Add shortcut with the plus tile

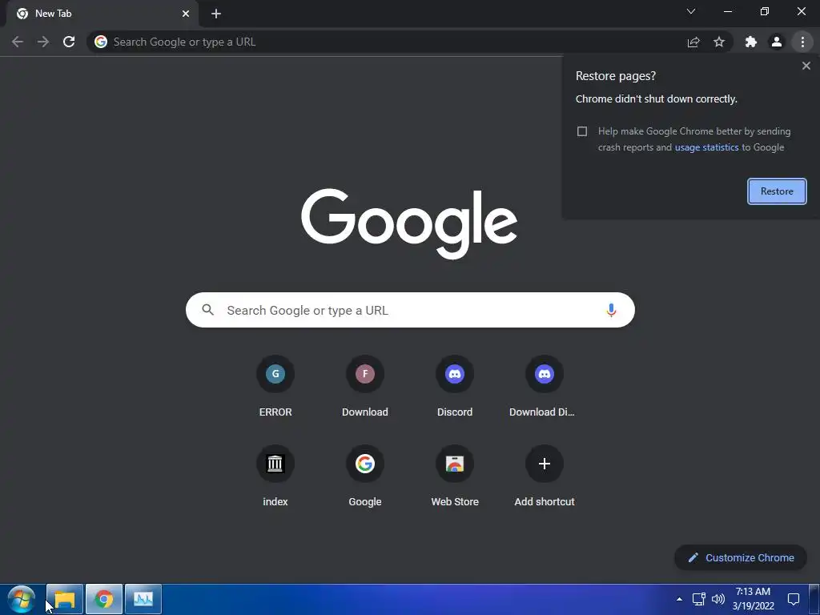point(545,476)
